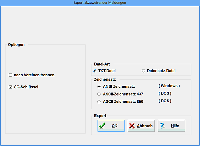Click the question mark icon on Hilfe

pos(163,126)
